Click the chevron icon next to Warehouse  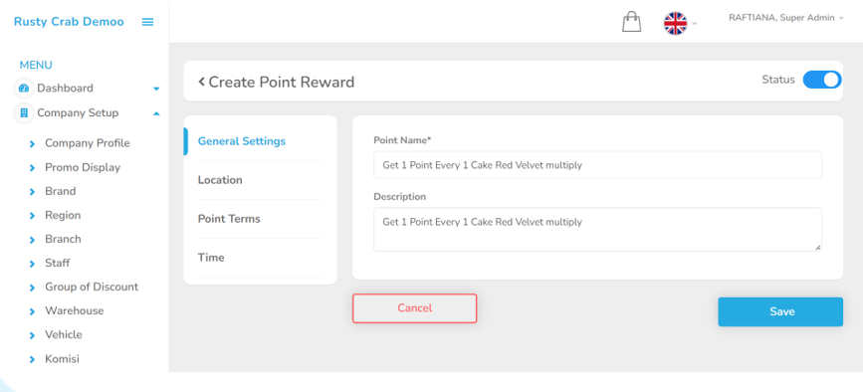[32, 311]
